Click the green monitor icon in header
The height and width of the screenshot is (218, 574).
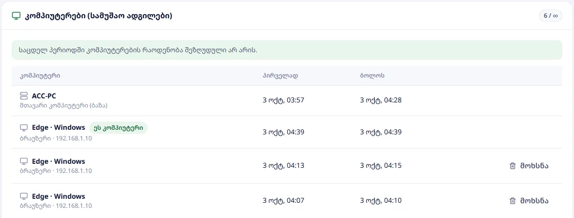coord(16,16)
